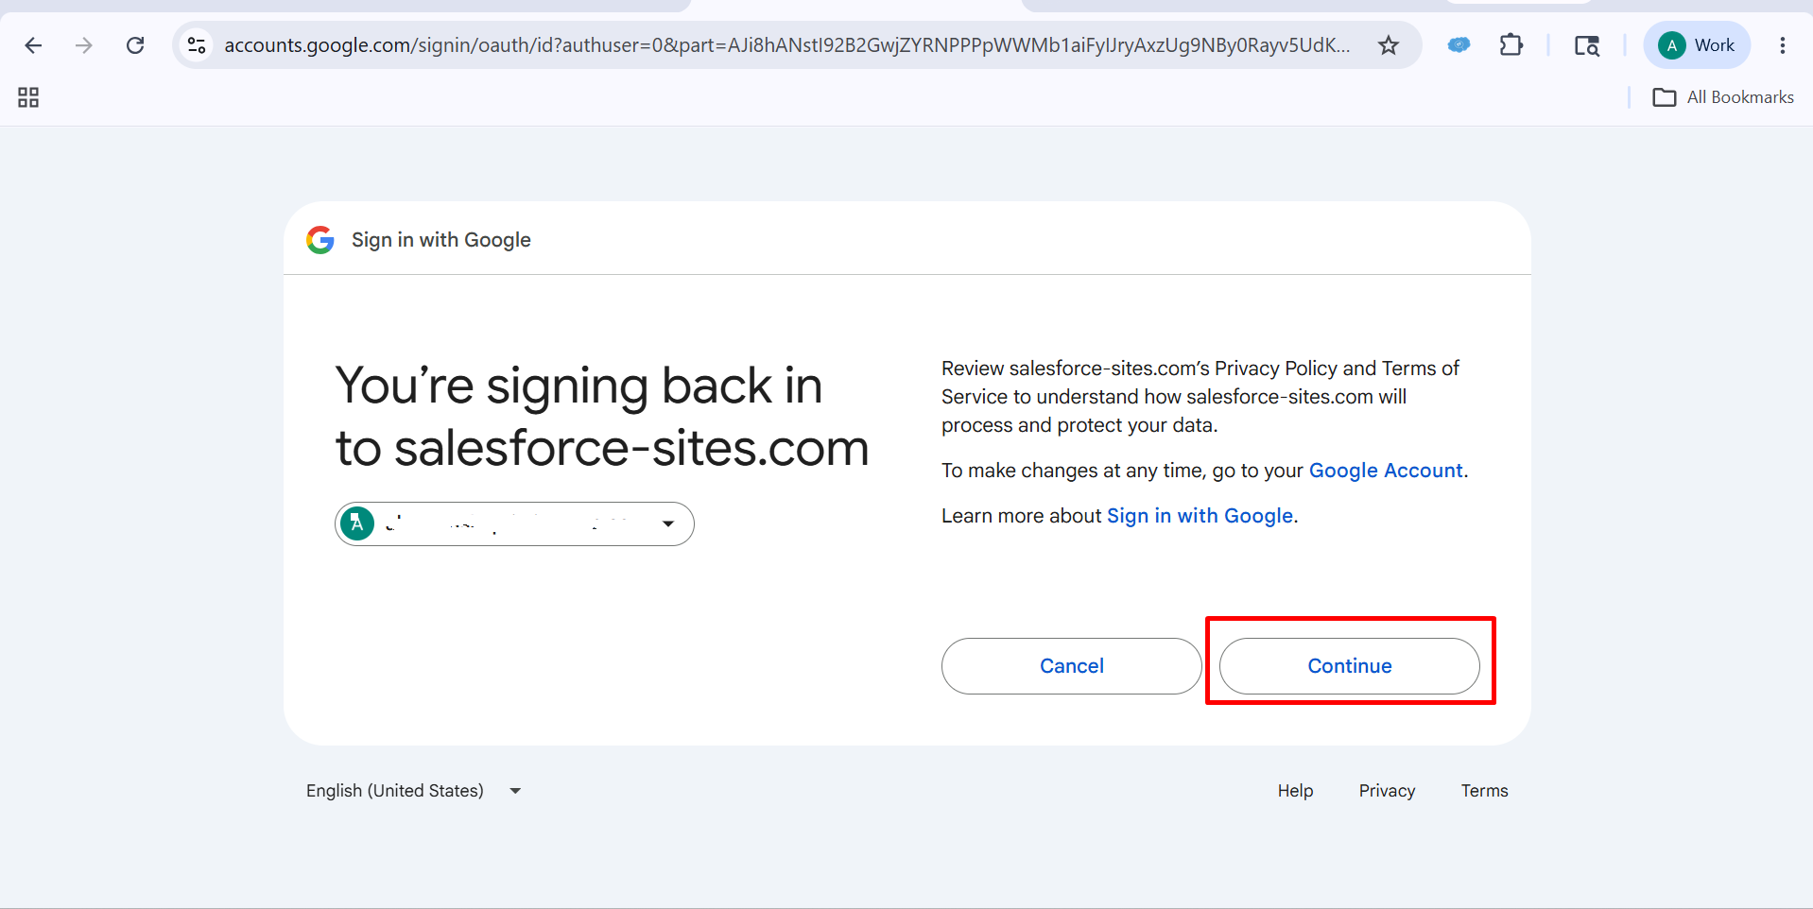
Task: Open the All Bookmarks folder
Action: [1722, 97]
